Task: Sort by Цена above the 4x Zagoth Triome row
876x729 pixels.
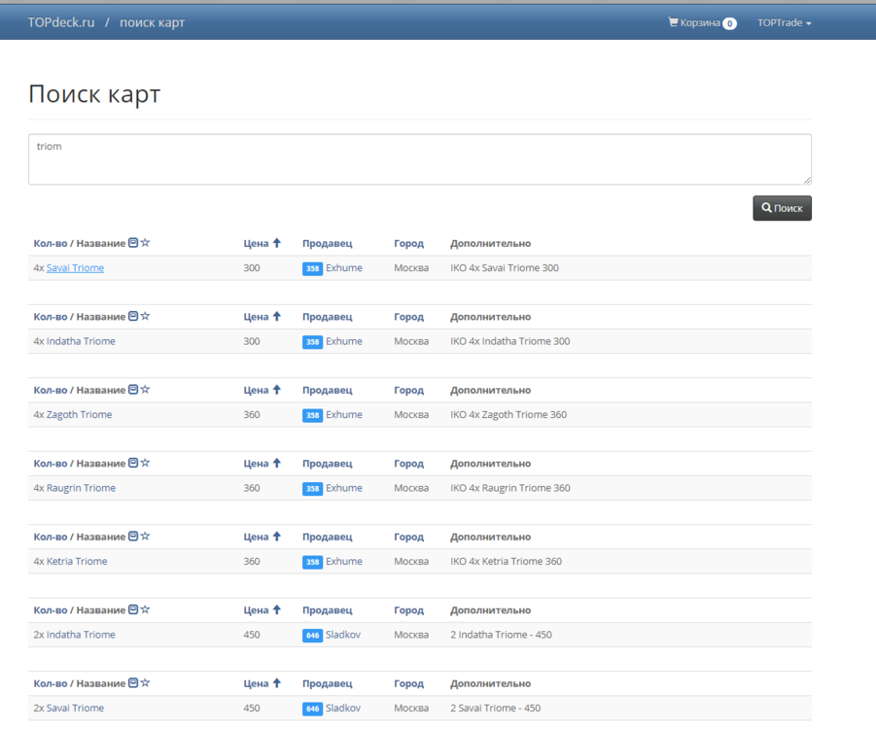Action: coord(257,390)
